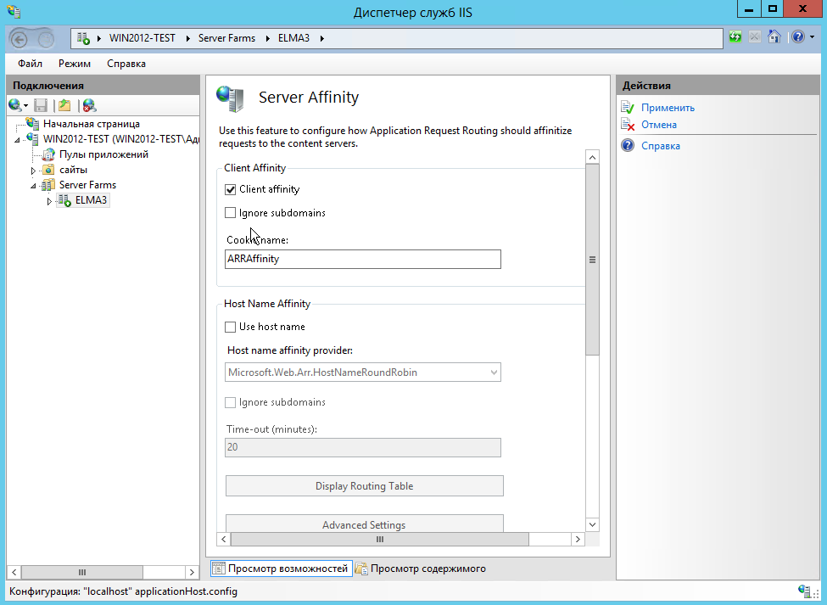Click the blue help icon in toolbar

pos(796,37)
